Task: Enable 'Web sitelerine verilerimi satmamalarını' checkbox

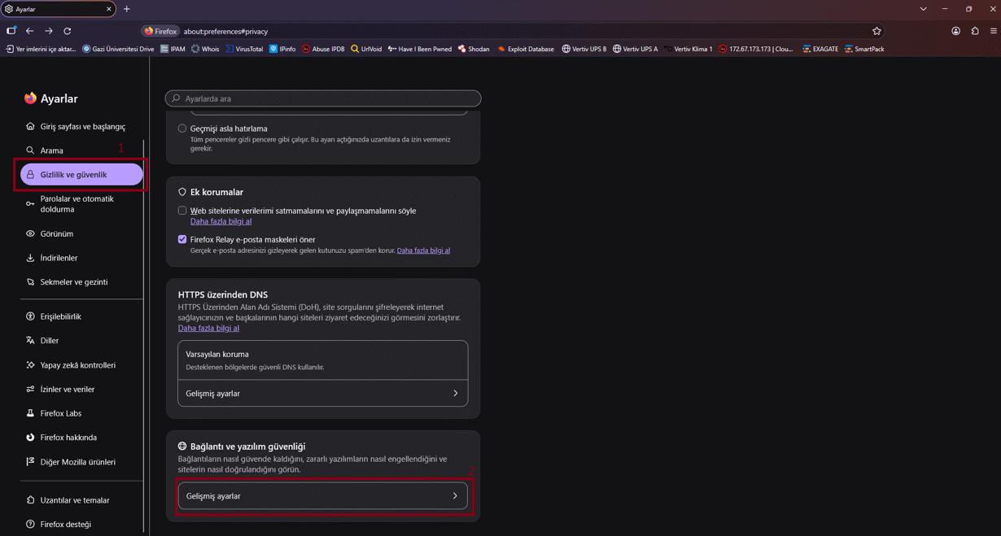Action: (x=182, y=211)
